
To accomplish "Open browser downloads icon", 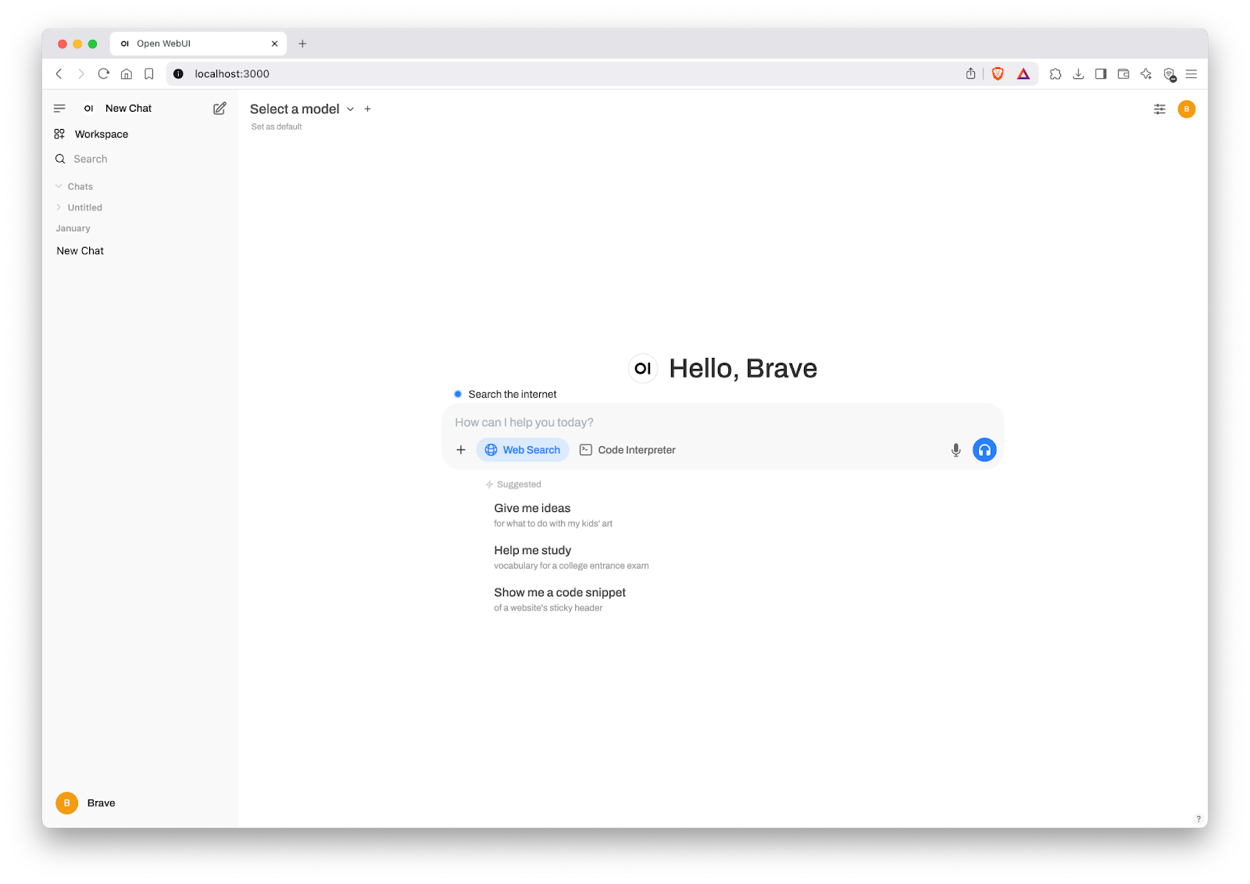I will (x=1078, y=73).
